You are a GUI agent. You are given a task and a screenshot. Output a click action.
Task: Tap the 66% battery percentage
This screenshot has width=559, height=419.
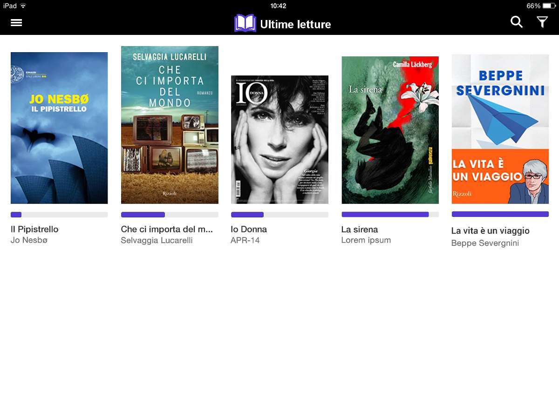[x=533, y=6]
